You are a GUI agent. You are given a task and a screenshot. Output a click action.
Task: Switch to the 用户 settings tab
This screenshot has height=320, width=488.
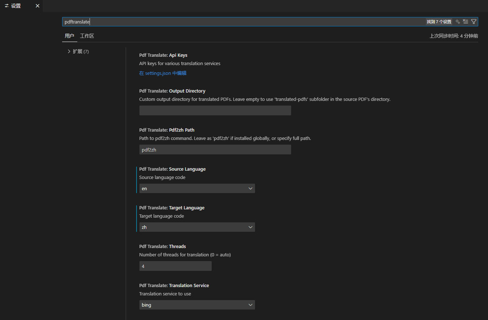click(x=69, y=36)
